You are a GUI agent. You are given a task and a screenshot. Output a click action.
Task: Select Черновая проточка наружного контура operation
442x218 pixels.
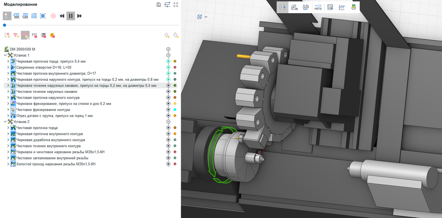87,80
